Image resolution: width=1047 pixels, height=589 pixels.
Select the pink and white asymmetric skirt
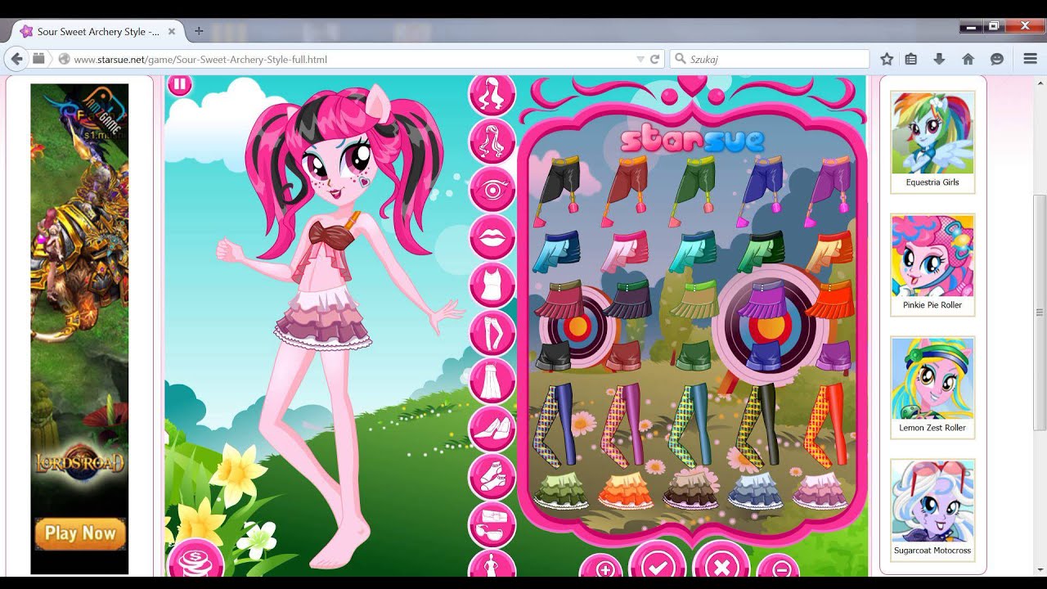coord(624,251)
